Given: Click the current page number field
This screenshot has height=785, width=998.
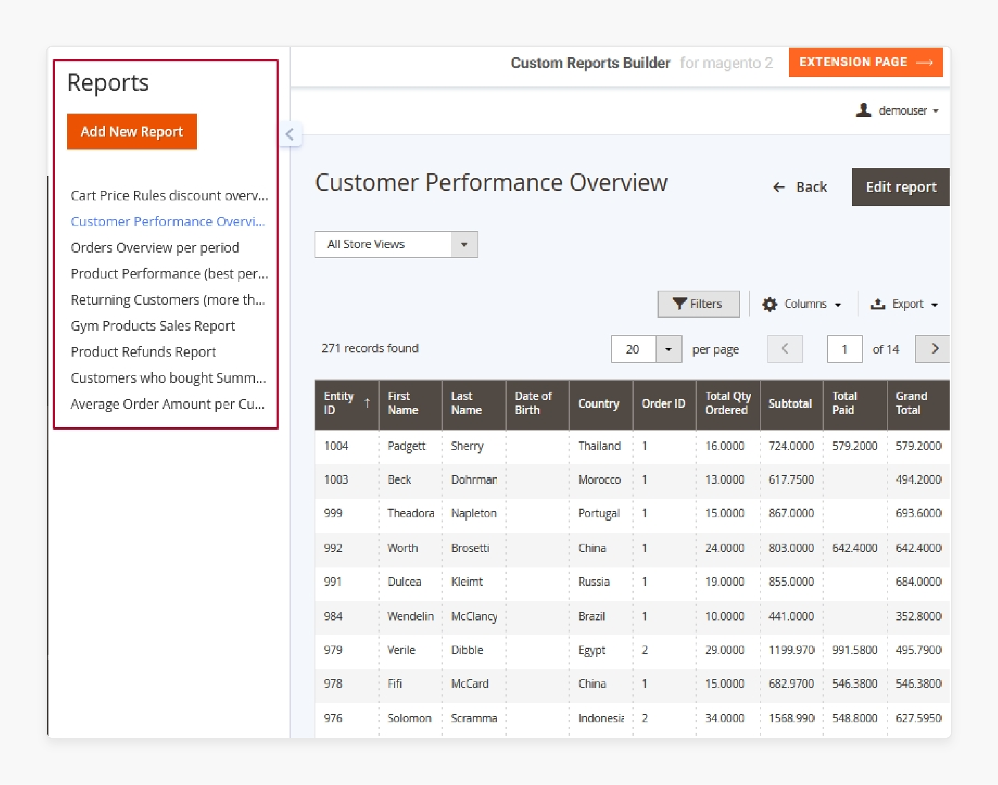Looking at the screenshot, I should (x=844, y=349).
